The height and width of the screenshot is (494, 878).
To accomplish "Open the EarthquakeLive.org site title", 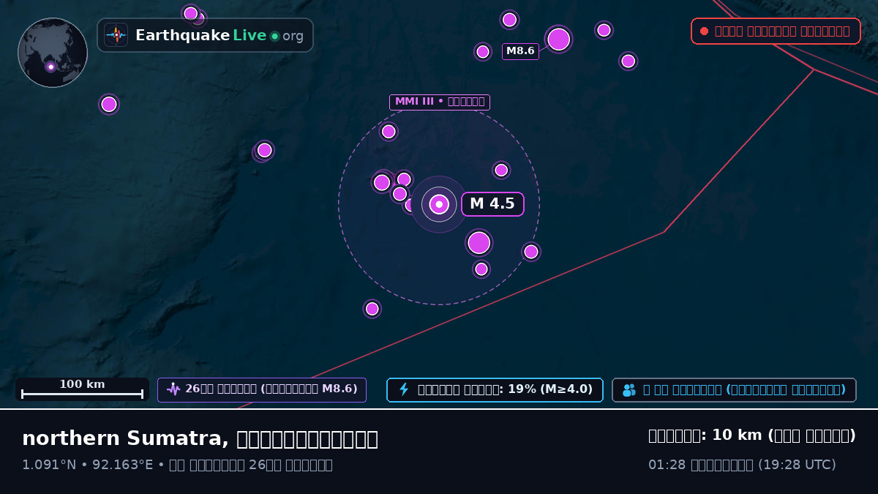I will point(219,35).
